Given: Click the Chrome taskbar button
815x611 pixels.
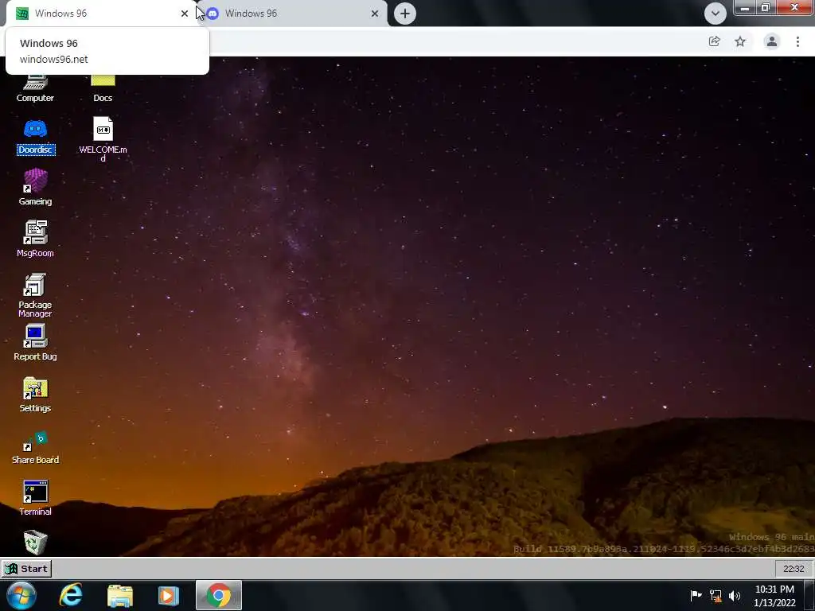Looking at the screenshot, I should (219, 595).
